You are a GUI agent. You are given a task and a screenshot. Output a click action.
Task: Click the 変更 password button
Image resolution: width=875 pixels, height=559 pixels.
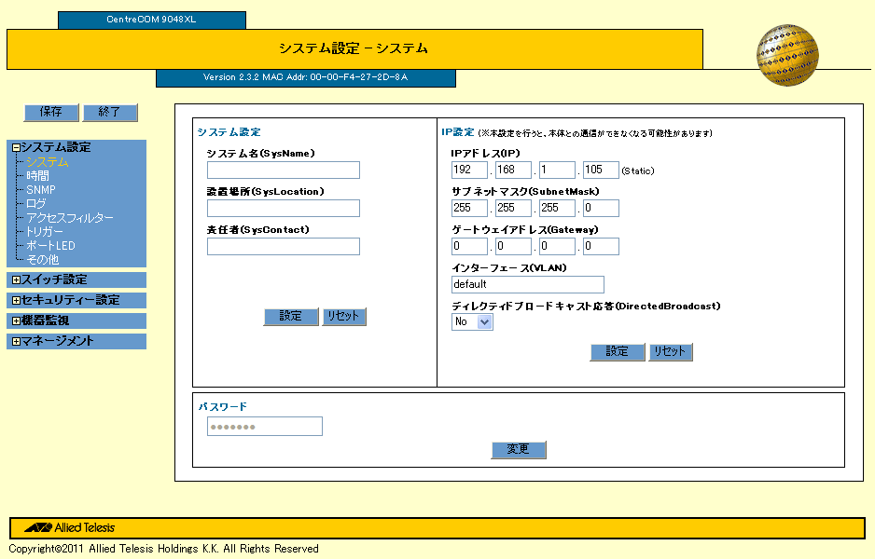pyautogui.click(x=518, y=449)
